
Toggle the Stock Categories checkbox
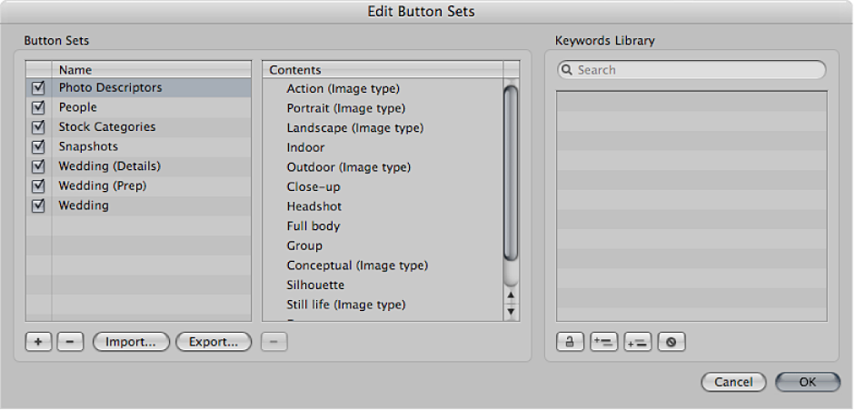point(38,127)
